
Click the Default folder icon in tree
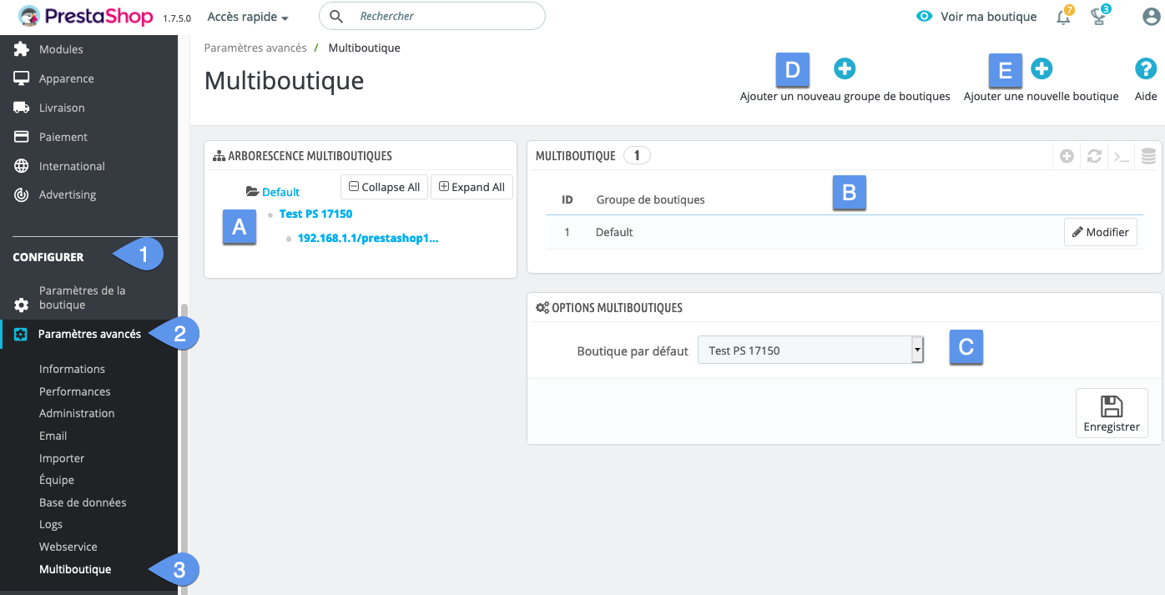click(252, 191)
